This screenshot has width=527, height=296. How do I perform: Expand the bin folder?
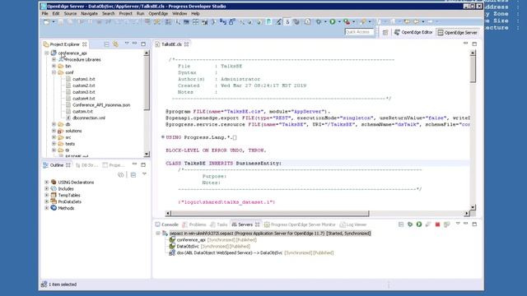(54, 66)
